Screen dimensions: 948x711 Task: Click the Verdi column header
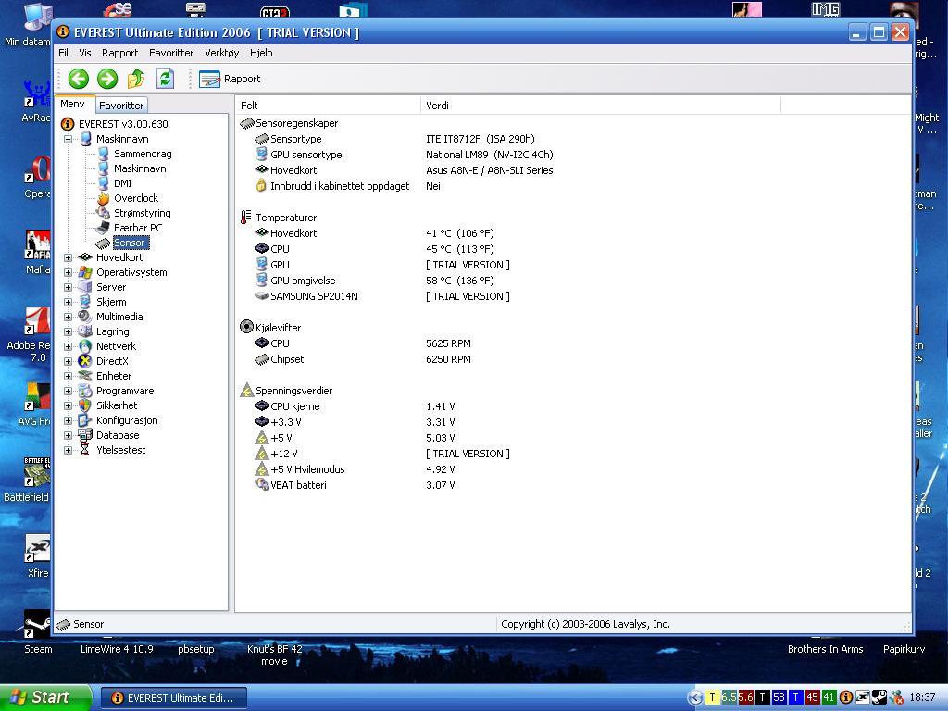[x=600, y=106]
